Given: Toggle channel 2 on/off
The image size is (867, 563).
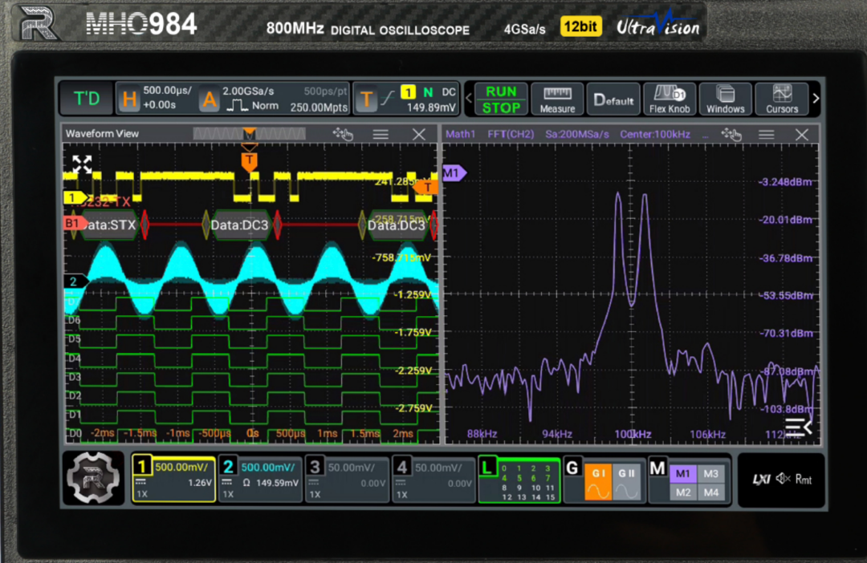Looking at the screenshot, I should pos(228,467).
